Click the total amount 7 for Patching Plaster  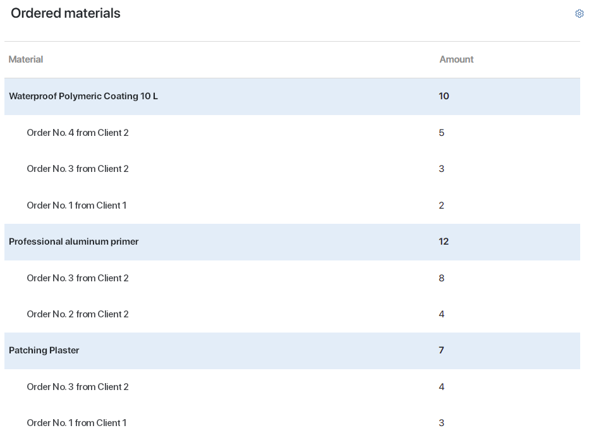(x=441, y=350)
